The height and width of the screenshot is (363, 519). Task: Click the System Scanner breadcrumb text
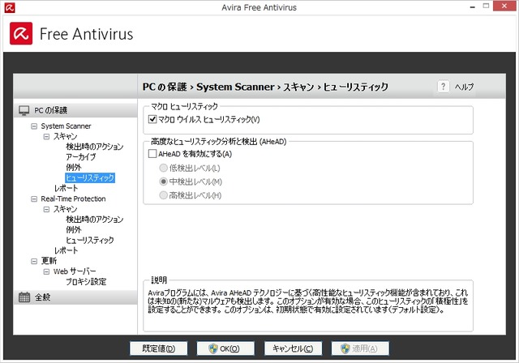[x=235, y=87]
